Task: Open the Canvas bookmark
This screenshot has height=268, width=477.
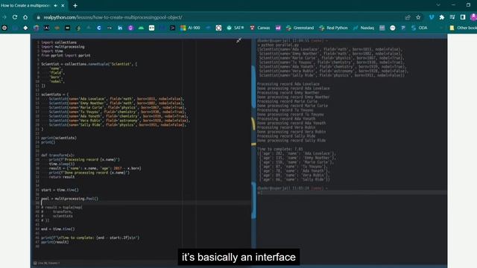Action: coord(260,28)
